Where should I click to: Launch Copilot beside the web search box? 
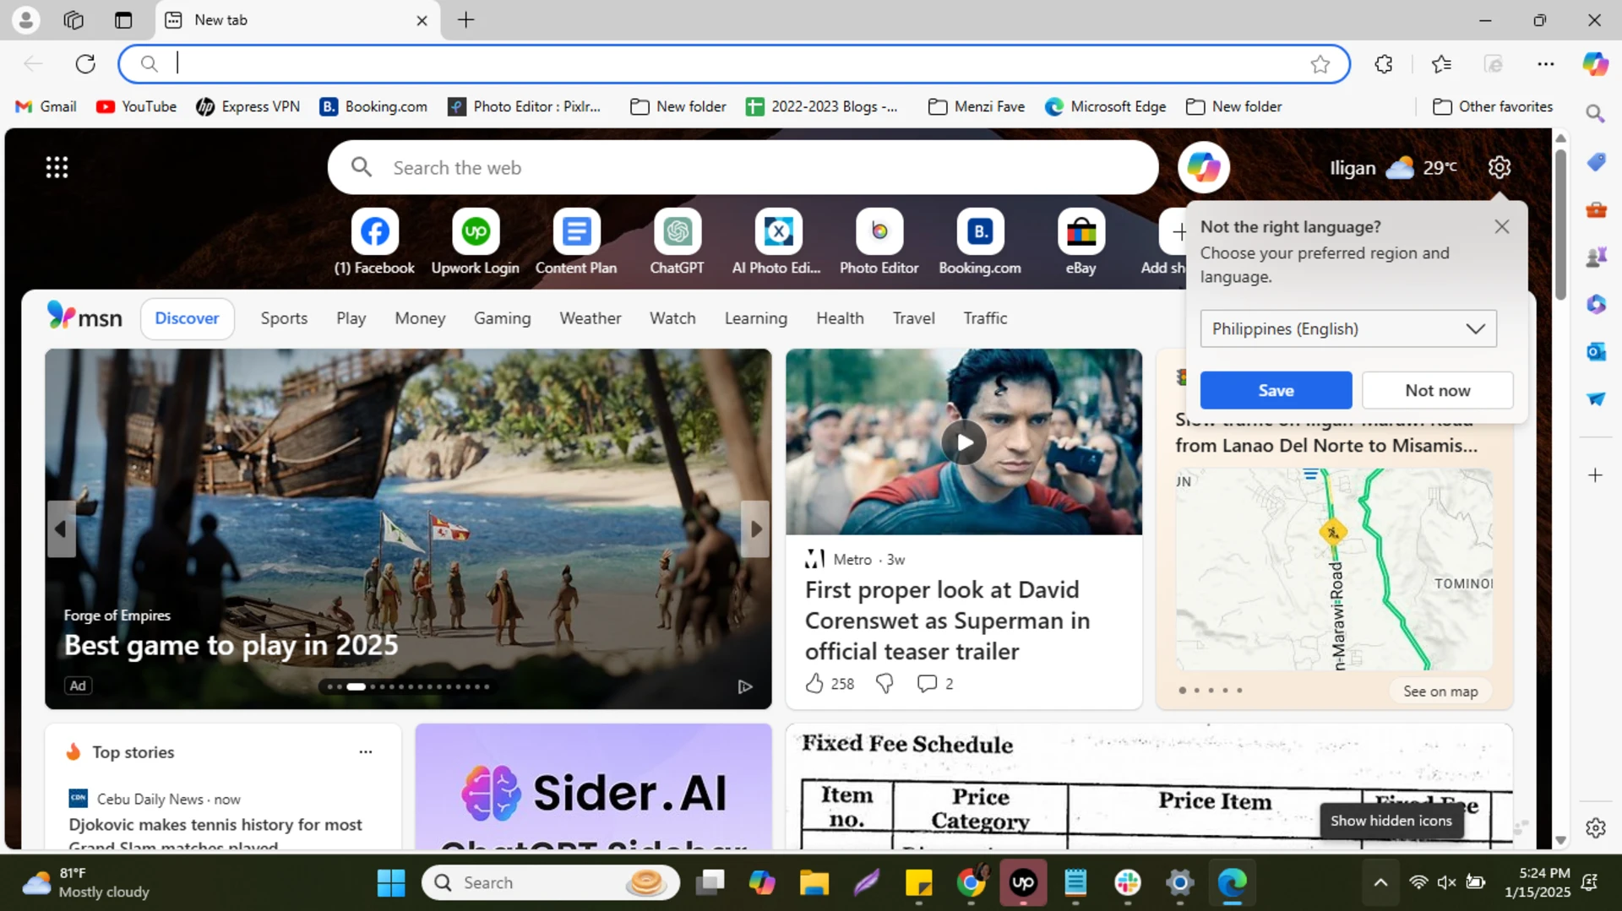pos(1203,167)
